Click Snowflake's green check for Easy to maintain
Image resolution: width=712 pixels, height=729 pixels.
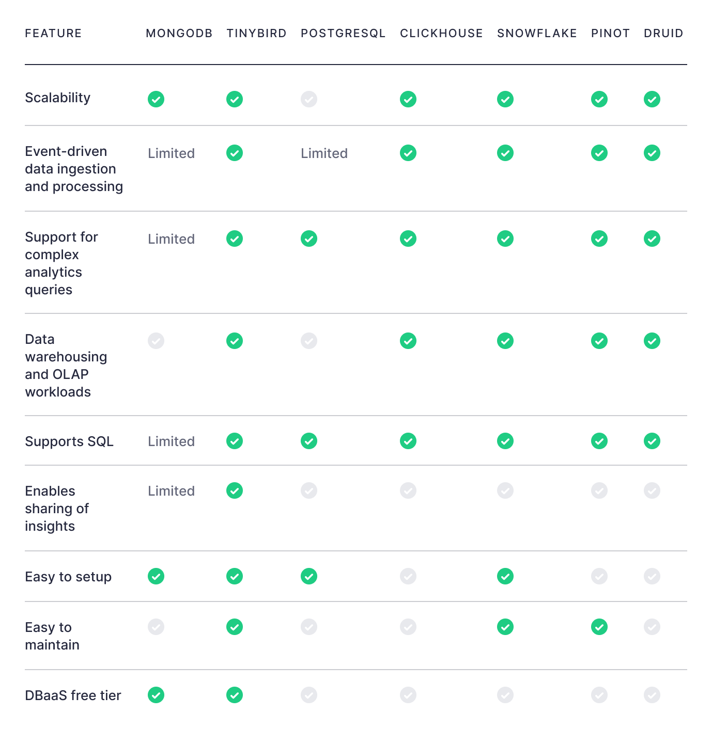(x=505, y=627)
